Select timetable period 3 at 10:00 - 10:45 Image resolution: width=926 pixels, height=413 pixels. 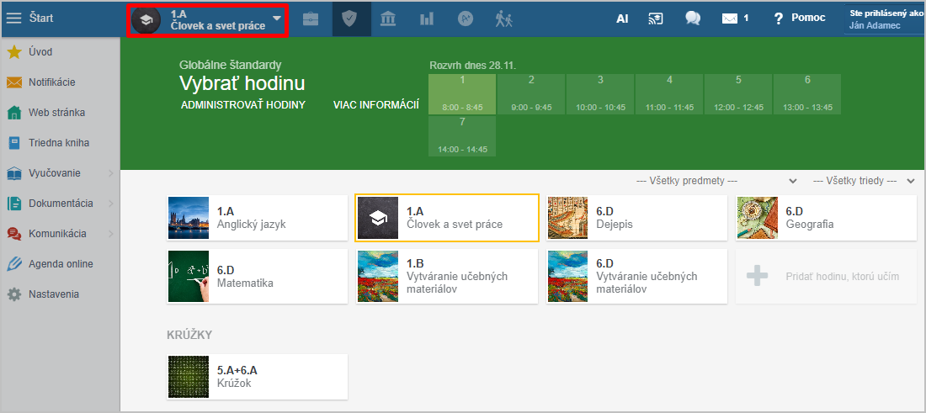(600, 94)
